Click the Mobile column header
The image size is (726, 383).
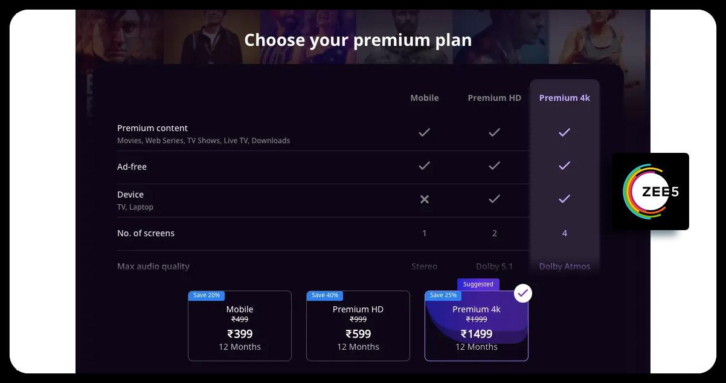[x=425, y=98]
